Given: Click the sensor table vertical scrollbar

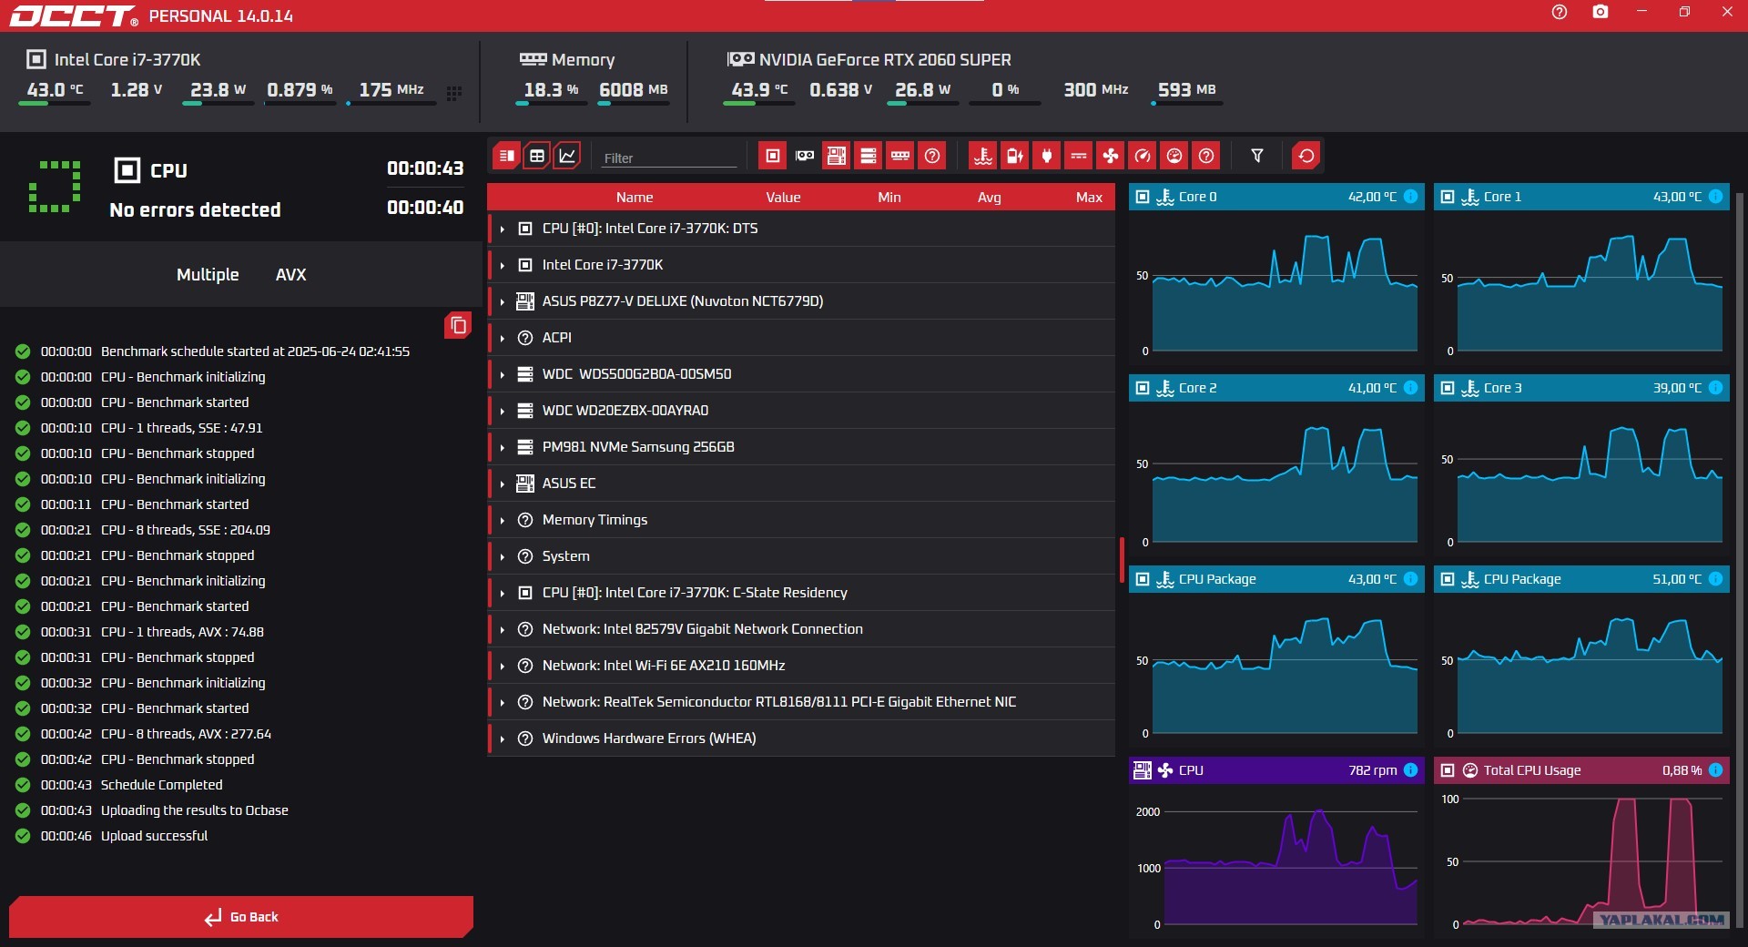Looking at the screenshot, I should point(1122,559).
